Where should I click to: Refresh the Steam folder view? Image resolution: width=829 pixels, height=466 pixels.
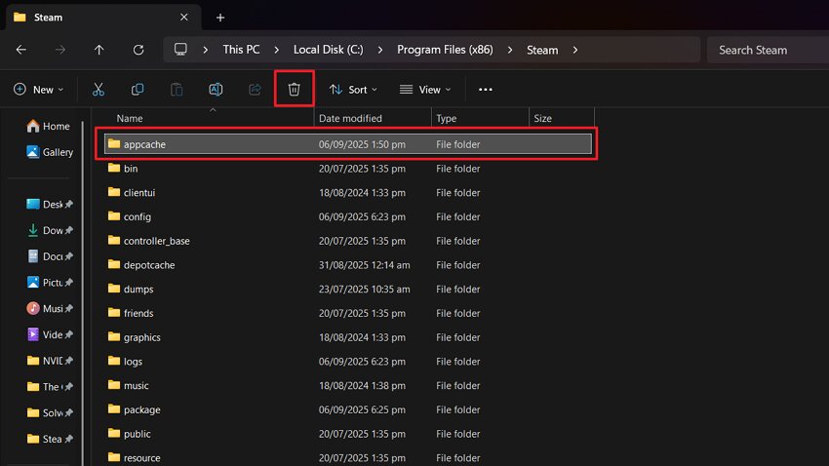point(138,50)
